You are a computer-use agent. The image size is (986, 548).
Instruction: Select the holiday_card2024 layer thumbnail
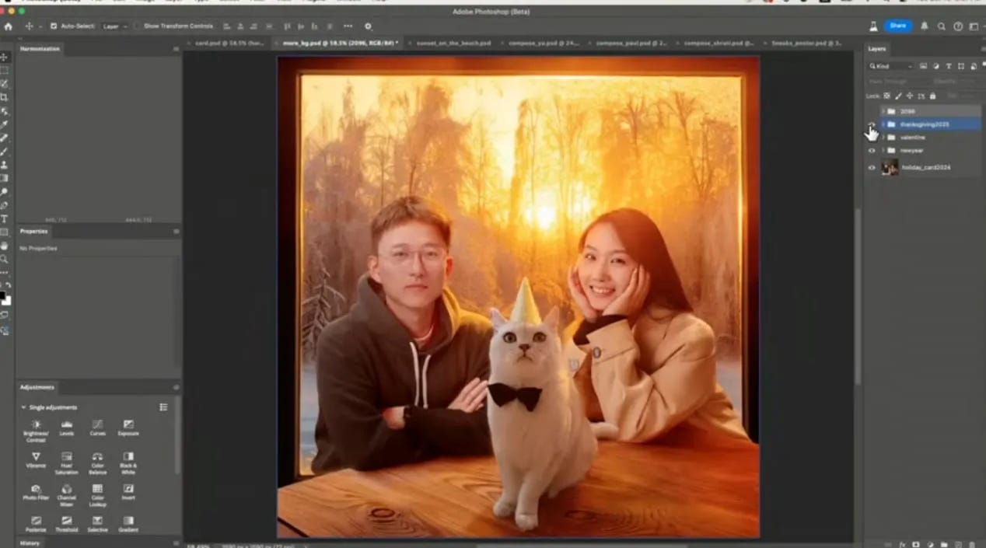[890, 167]
